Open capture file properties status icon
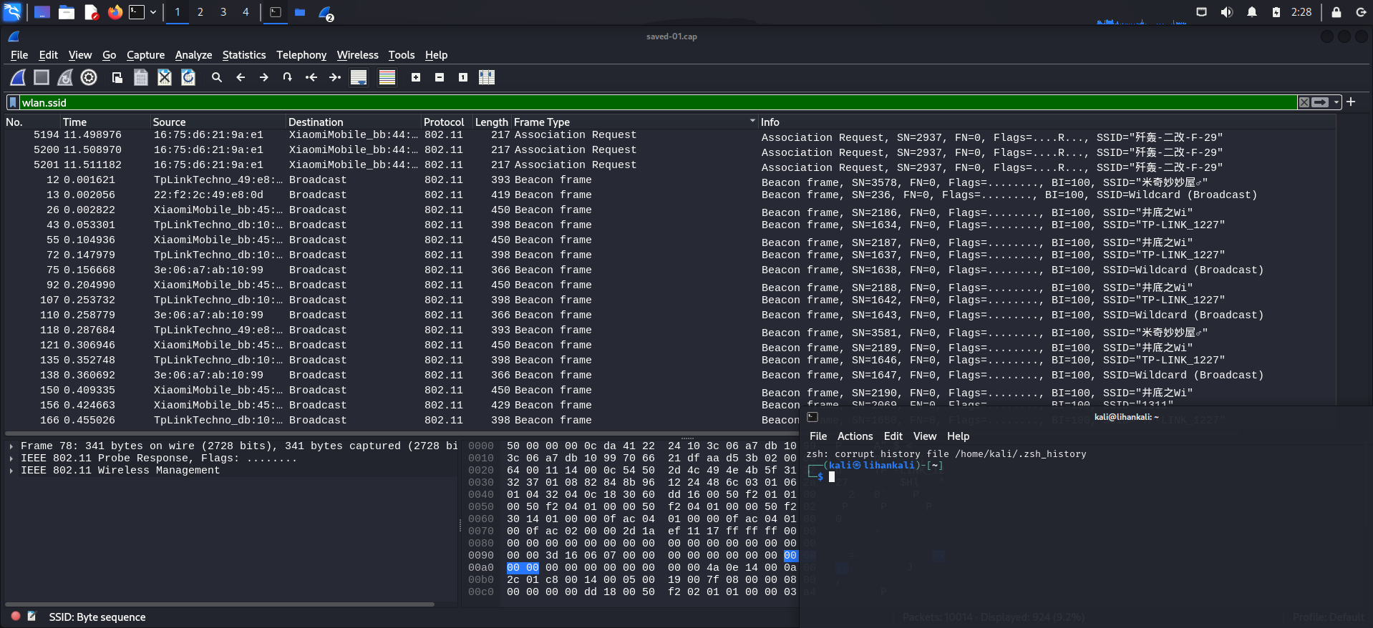The height and width of the screenshot is (628, 1373). (x=32, y=616)
